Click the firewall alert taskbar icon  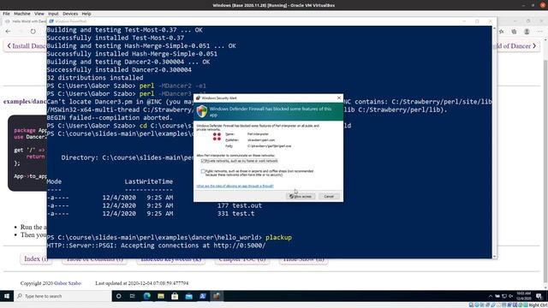(217, 296)
